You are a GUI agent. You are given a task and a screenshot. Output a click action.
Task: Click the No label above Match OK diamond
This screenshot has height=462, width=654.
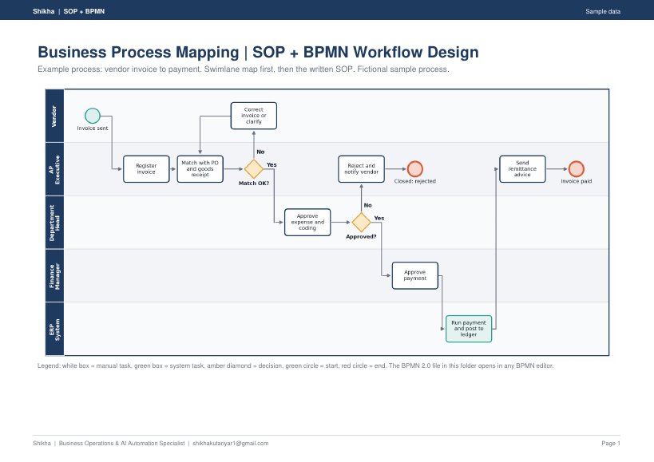(x=260, y=152)
